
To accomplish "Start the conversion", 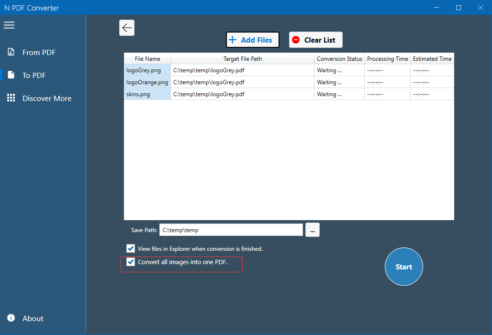I will [404, 267].
